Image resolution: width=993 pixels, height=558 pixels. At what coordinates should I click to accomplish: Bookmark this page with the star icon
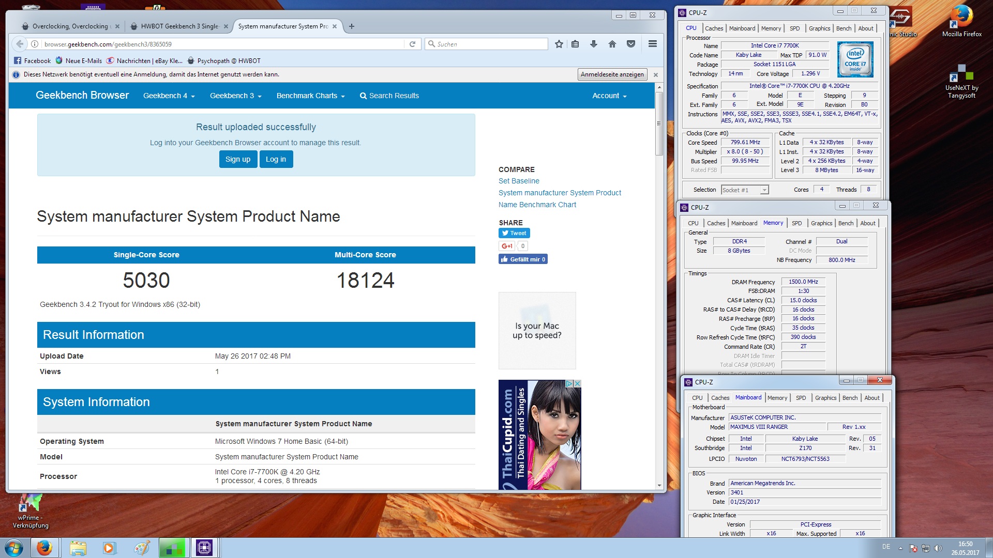coord(559,44)
